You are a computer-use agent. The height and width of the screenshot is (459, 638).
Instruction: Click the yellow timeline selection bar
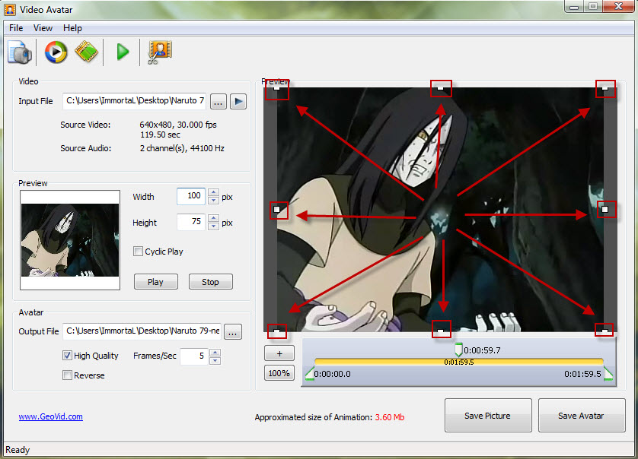[459, 362]
